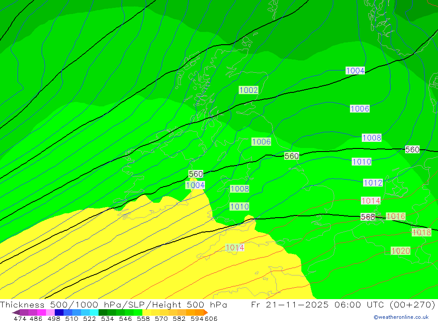Viewport: 438px width, 321px height.
Task: Click the 558 legend value
Action: [143, 318]
